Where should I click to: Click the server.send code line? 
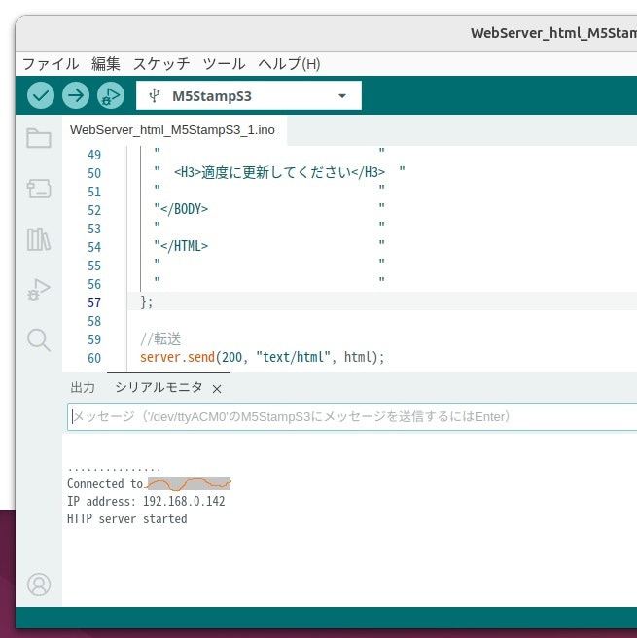[262, 357]
